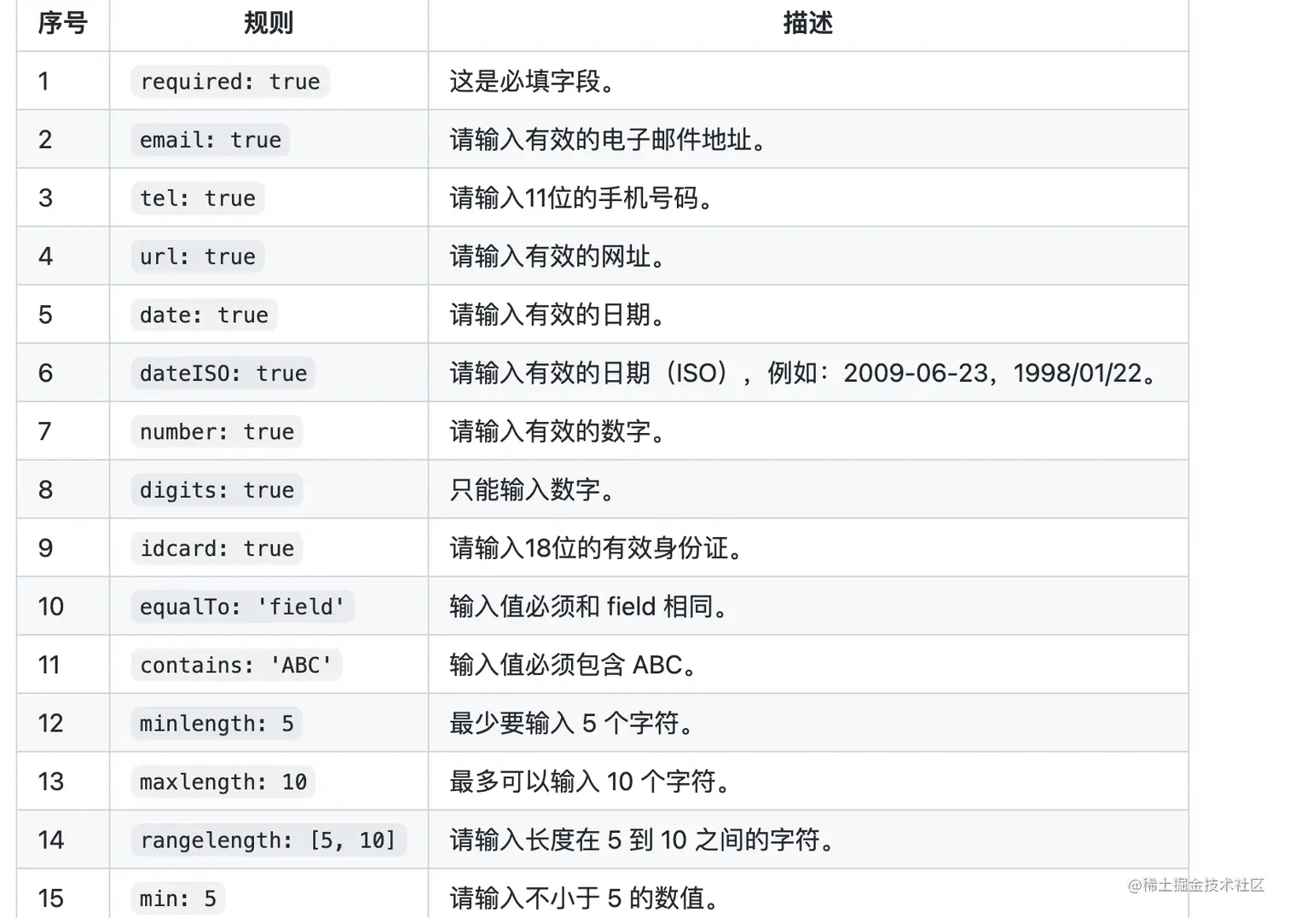1289x918 pixels.
Task: Click row number 9 cell
Action: click(63, 549)
